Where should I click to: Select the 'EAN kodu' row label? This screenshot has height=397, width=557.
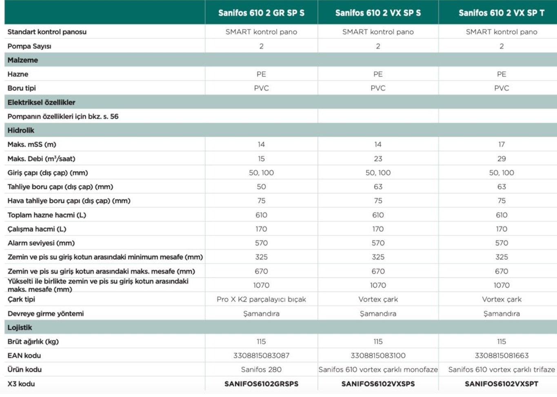point(24,356)
